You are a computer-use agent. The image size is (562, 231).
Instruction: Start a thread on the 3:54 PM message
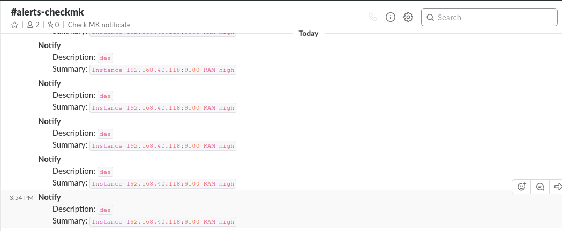pyautogui.click(x=540, y=186)
